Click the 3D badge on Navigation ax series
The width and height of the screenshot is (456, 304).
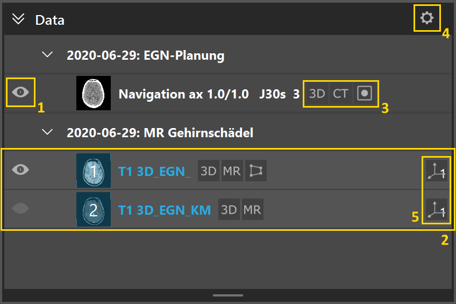[317, 94]
